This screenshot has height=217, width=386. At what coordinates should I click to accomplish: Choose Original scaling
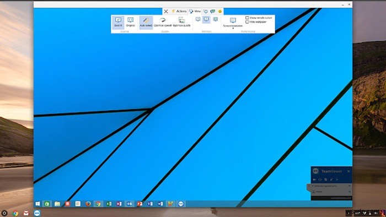131,22
